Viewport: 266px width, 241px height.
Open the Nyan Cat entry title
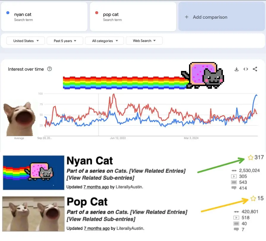coord(89,161)
